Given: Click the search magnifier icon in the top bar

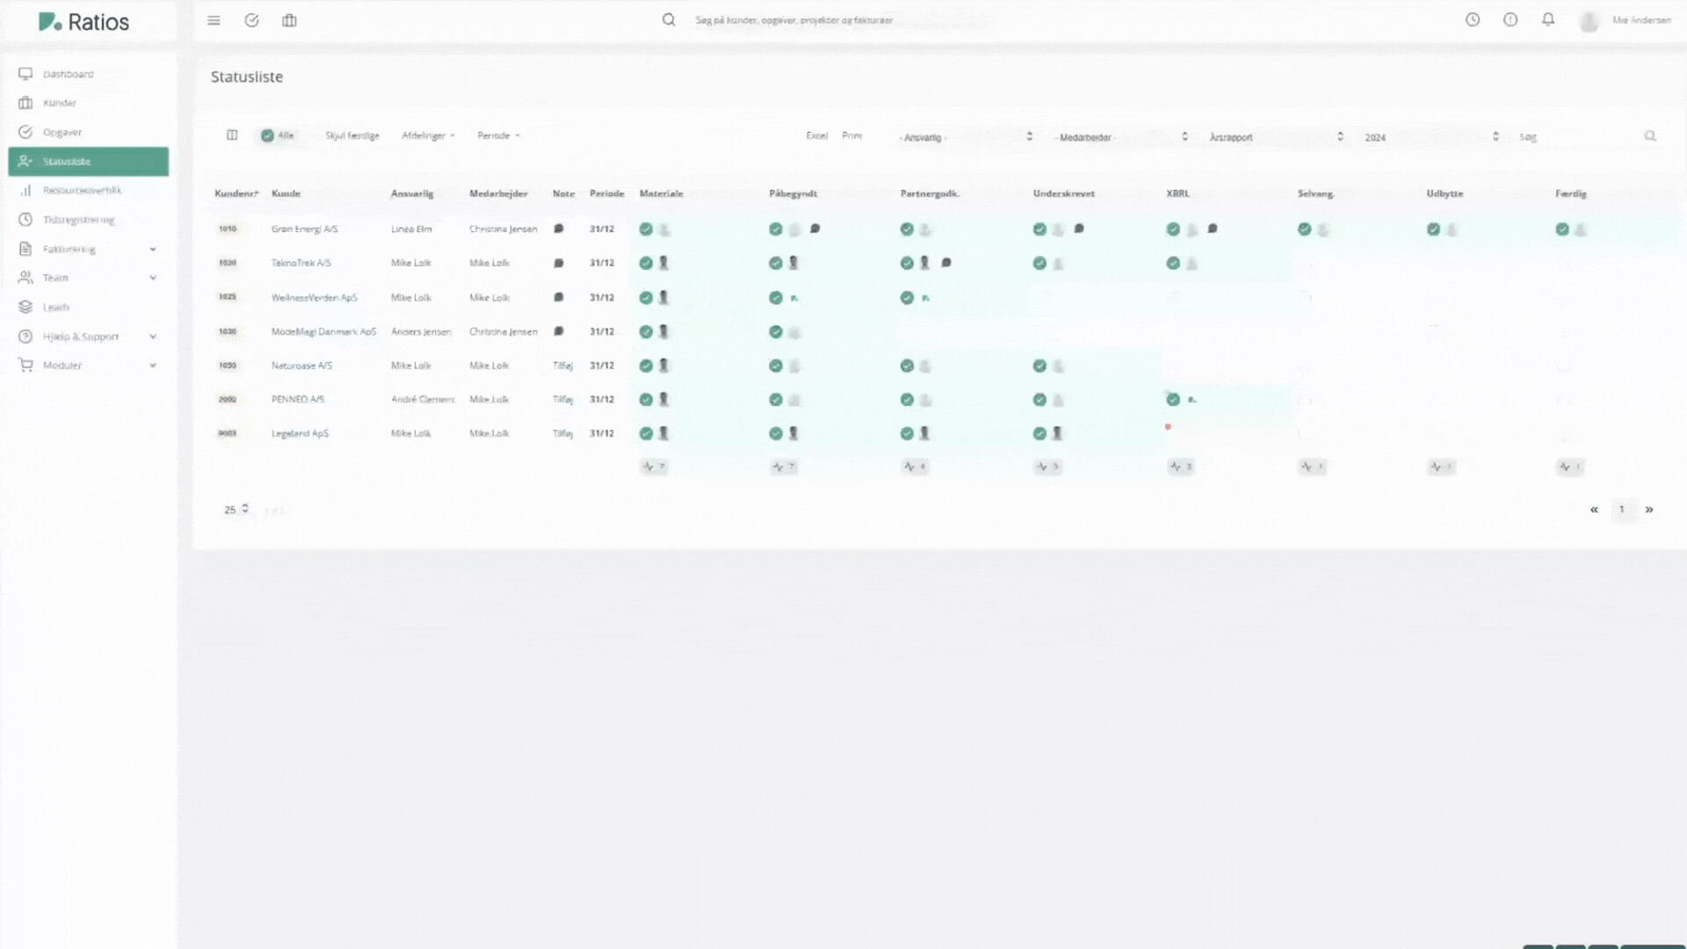Looking at the screenshot, I should [669, 19].
